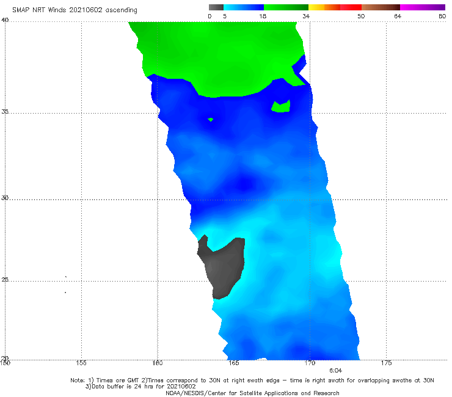The height and width of the screenshot is (397, 452).
Task: Click the latitude label '40'
Action: pos(5,20)
